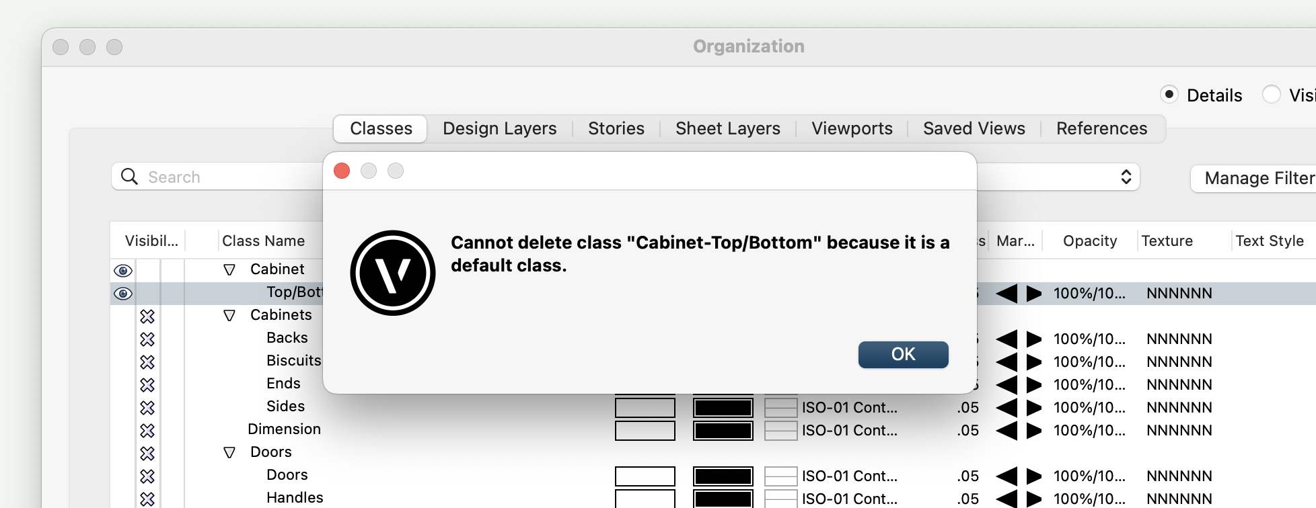This screenshot has height=508, width=1316.
Task: Click the eye visibility icon for Cabinet class
Action: (123, 270)
